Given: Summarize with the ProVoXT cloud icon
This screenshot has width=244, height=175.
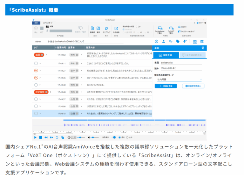Looking at the screenshot, I should coord(171,28).
